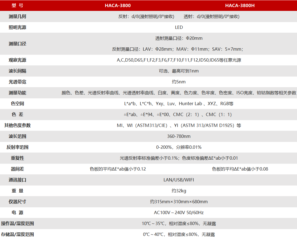Click the 操作温/湿度范围 row label

click(17, 224)
